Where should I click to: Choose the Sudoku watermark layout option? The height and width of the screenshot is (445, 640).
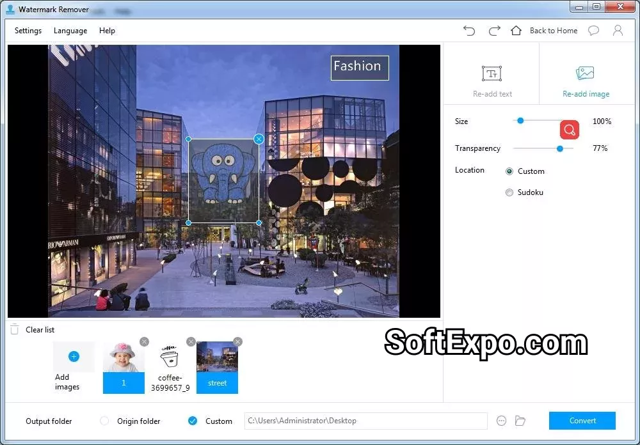[509, 192]
